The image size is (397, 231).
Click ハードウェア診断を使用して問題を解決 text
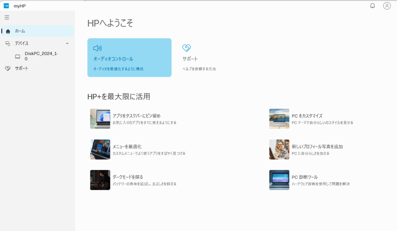tap(321, 184)
